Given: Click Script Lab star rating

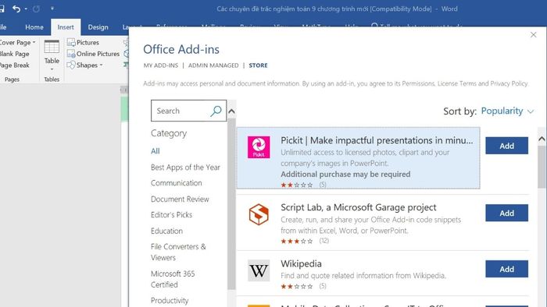Looking at the screenshot, I should point(296,241).
